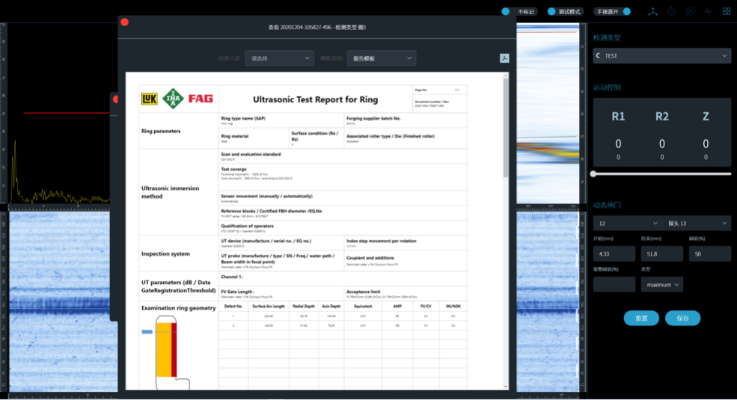737x400 pixels.
Task: Open the maximum type dropdown
Action: [x=661, y=285]
